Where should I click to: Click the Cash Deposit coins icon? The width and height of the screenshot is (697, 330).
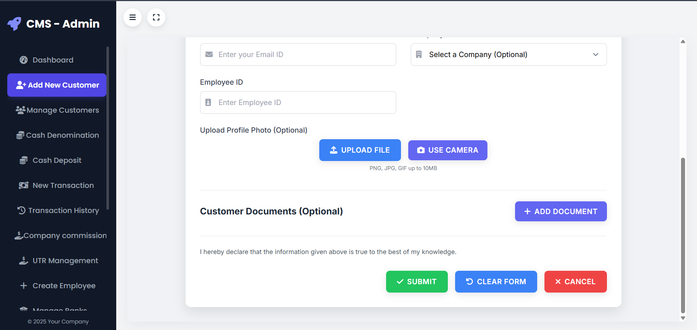click(24, 160)
